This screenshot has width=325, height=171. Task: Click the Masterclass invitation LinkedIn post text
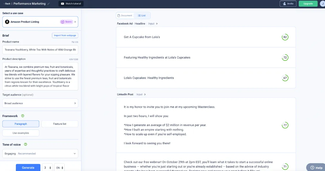[169, 125]
